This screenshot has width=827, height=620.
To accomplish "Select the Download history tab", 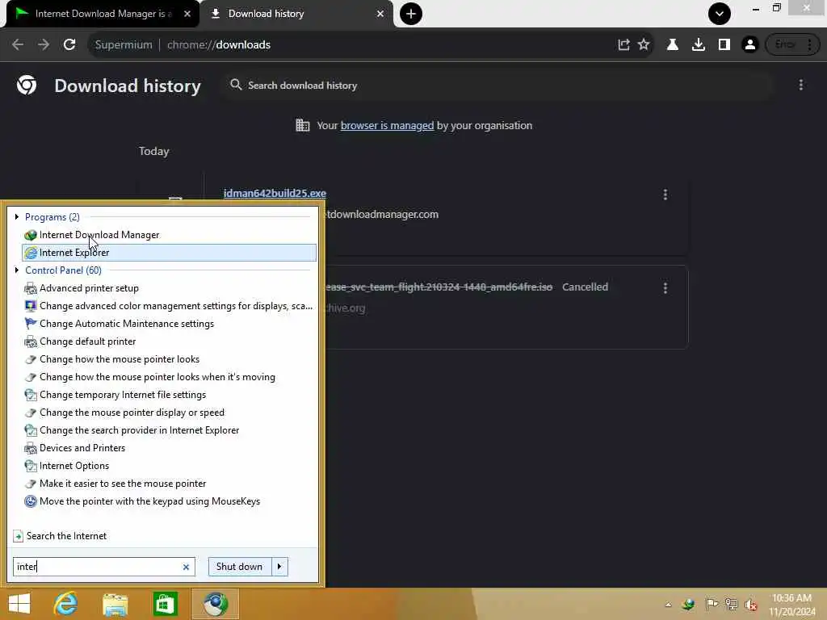I will pos(297,14).
